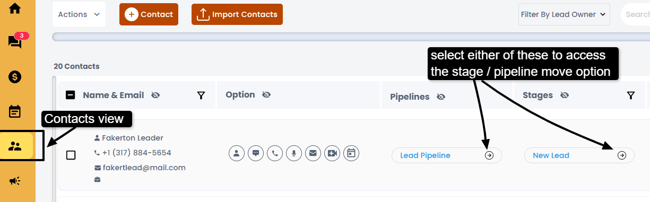Open the calendar icon in sidebar

point(15,111)
